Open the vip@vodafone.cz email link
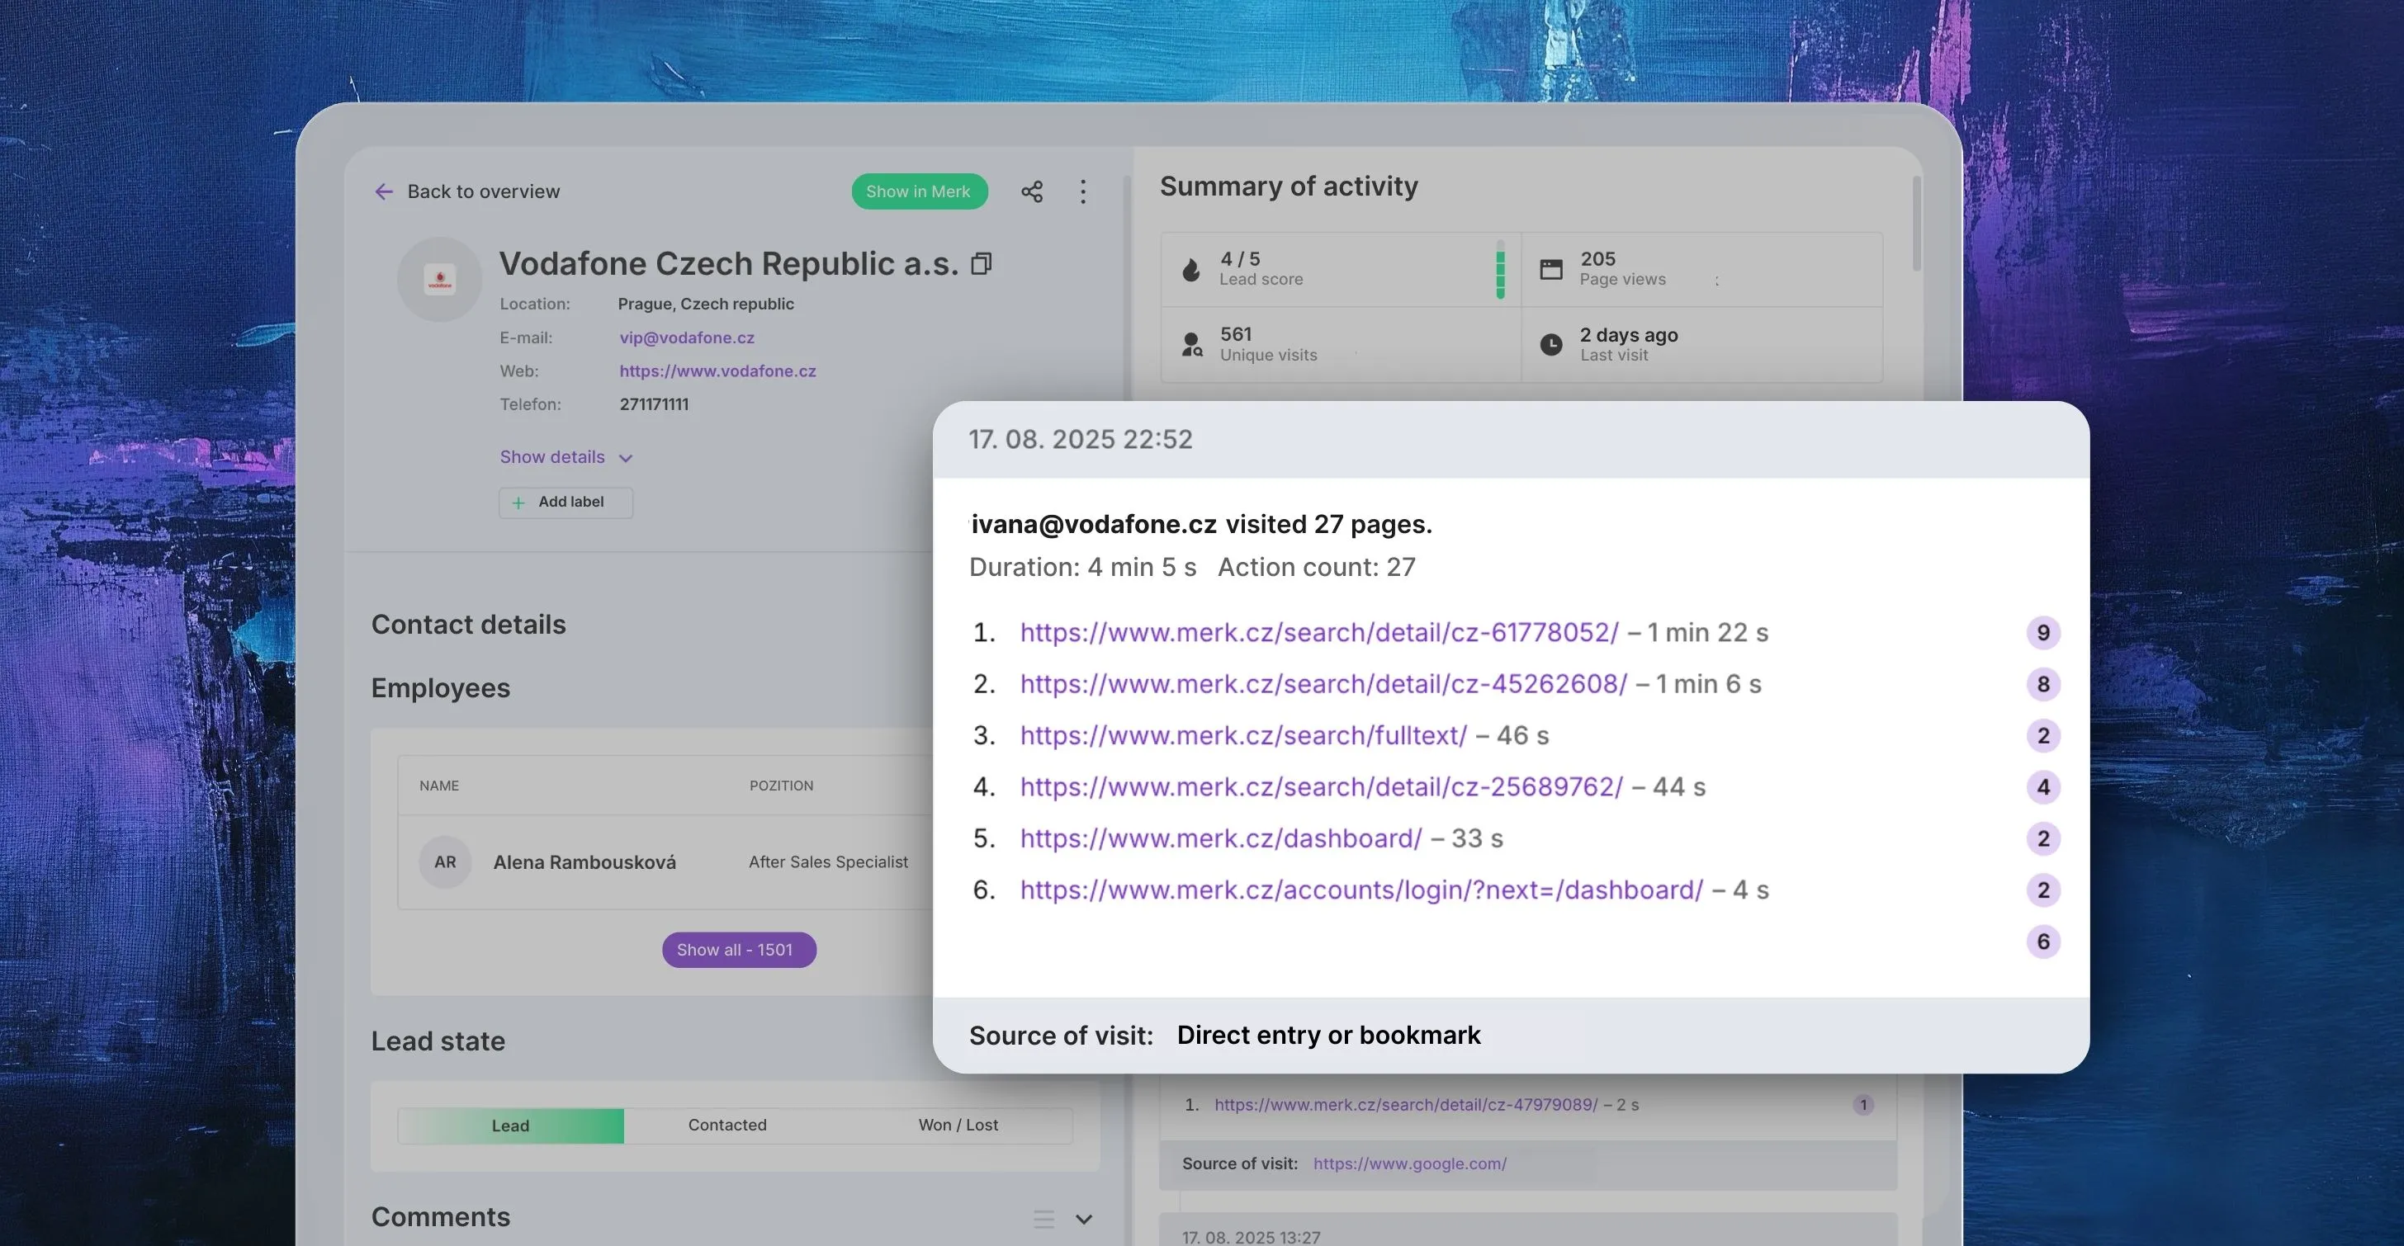 click(687, 337)
